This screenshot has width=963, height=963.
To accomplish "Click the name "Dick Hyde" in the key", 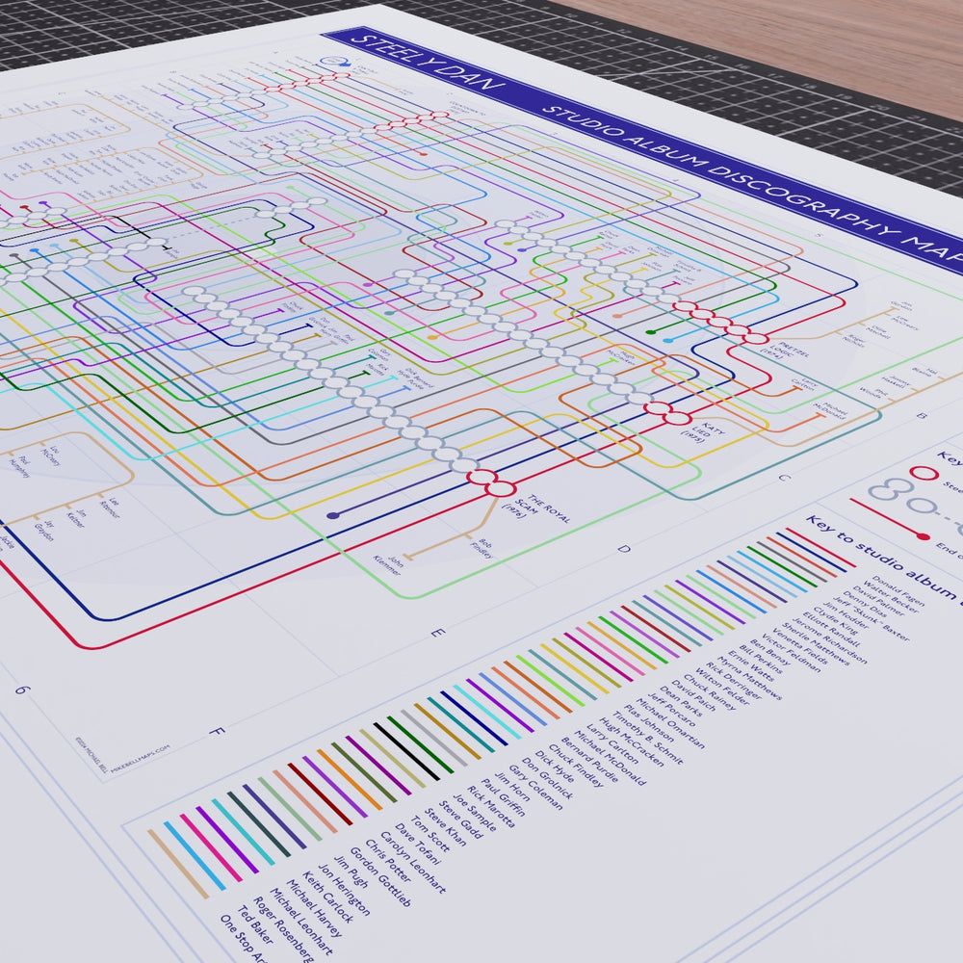I will 554,768.
